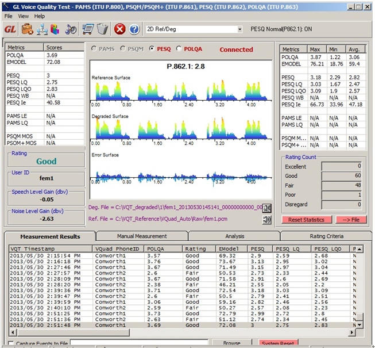The width and height of the screenshot is (375, 348).
Task: Click results table scroll down arrow
Action: coord(359,325)
